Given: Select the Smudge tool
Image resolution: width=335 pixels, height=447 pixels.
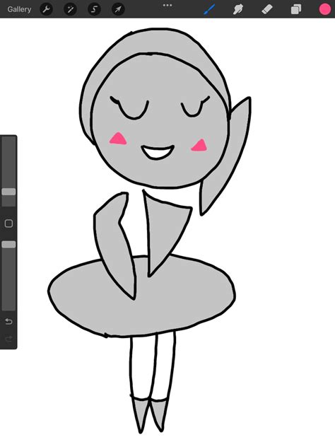Looking at the screenshot, I should [x=238, y=9].
